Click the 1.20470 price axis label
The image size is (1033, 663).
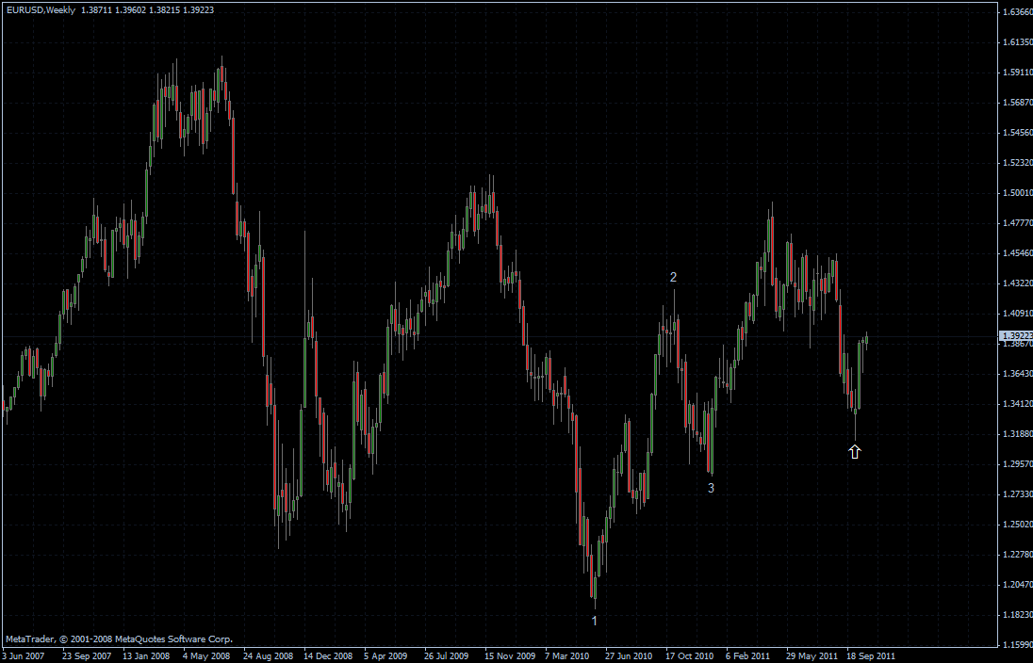tap(1018, 585)
